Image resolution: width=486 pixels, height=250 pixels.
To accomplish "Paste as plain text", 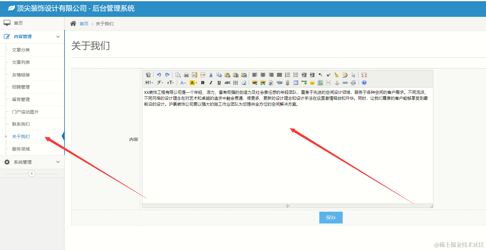I will (236, 75).
